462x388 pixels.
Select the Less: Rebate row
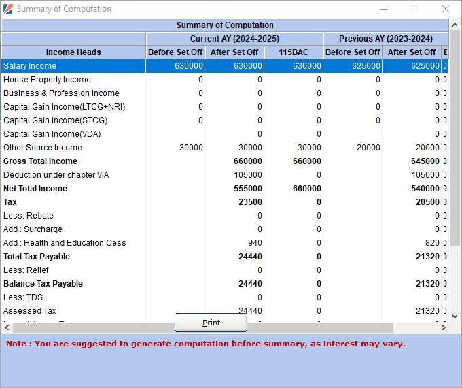[x=225, y=216]
